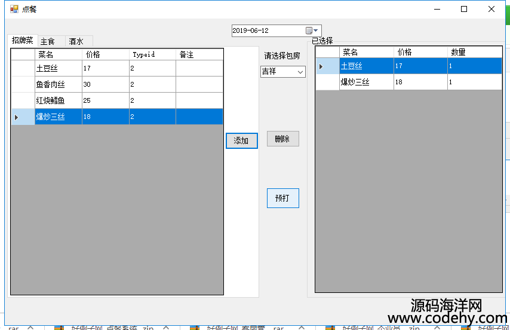Screen dimensions: 510x330
Task: Select the row arrow beside 土豆丝 in 已选择 grid
Action: pyautogui.click(x=327, y=66)
